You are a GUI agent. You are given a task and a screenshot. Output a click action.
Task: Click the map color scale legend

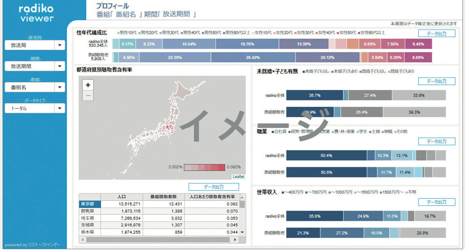[x=205, y=167]
